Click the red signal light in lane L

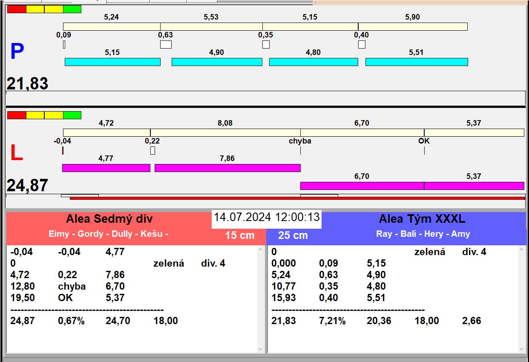click(x=17, y=115)
